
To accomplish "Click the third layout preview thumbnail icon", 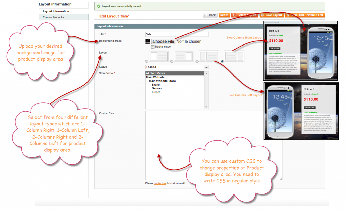I will pos(209,56).
